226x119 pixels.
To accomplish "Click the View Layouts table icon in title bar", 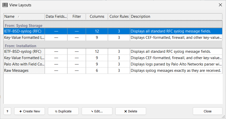I will pyautogui.click(x=5, y=5).
